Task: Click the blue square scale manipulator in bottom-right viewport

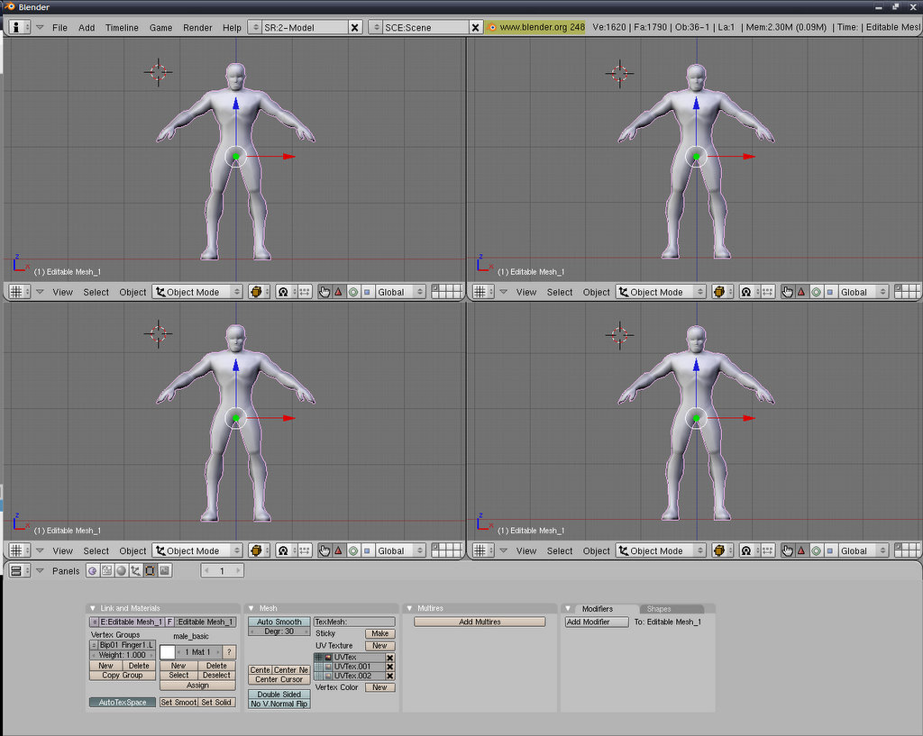Action: (830, 550)
